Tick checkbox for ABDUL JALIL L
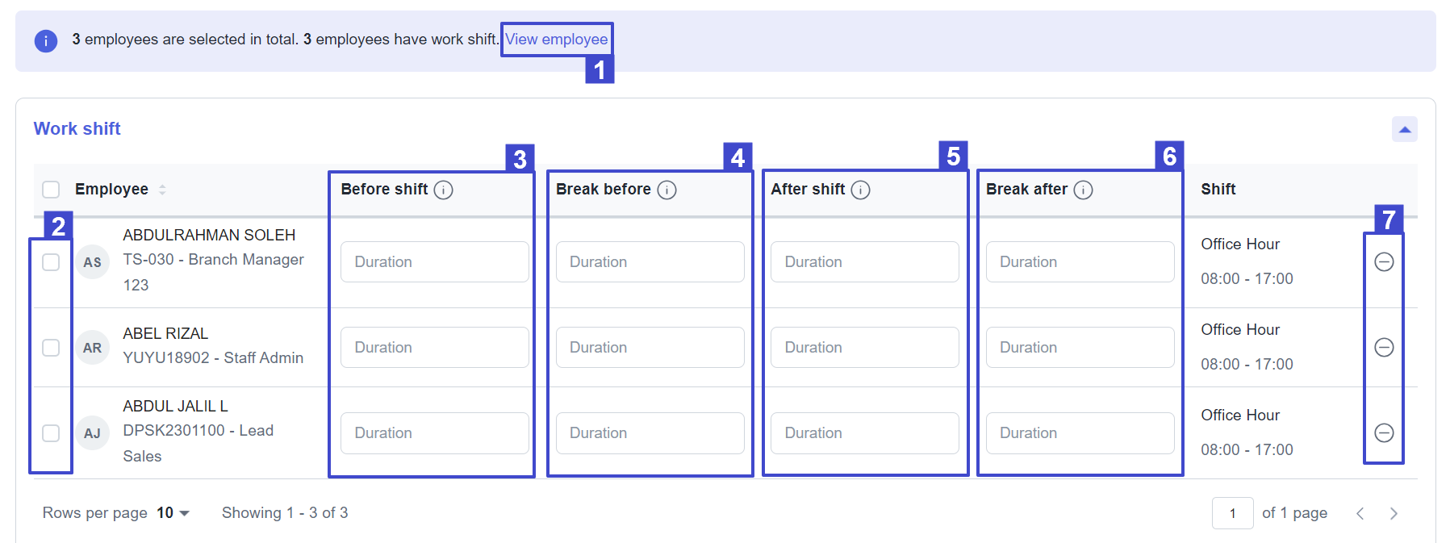 click(x=51, y=433)
